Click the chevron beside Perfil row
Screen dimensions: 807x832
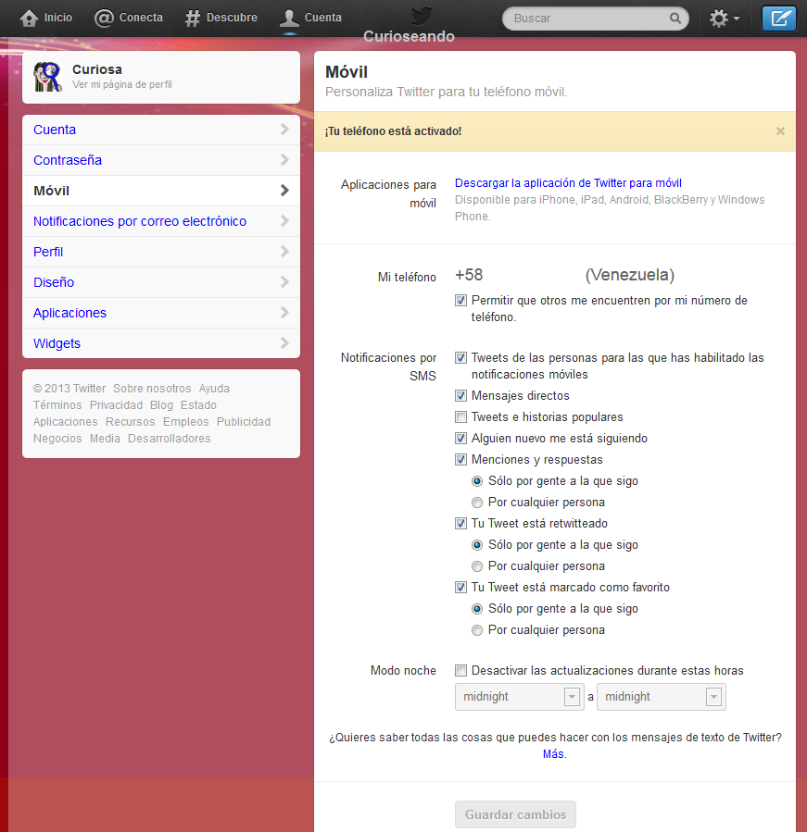coord(284,251)
